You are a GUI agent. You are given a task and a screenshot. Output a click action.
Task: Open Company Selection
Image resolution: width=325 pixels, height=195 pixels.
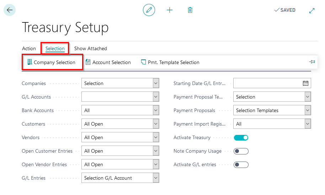[x=52, y=62]
